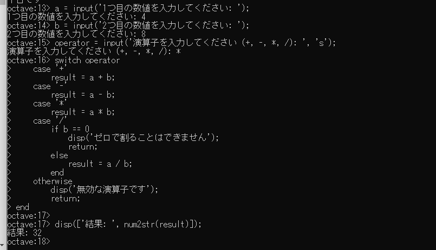Click the line 'result = a / b;'

click(100, 164)
